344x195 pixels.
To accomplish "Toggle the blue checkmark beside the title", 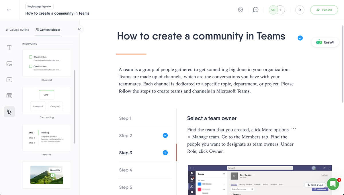I will [300, 38].
